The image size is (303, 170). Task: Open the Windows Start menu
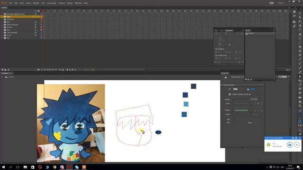pos(3,167)
